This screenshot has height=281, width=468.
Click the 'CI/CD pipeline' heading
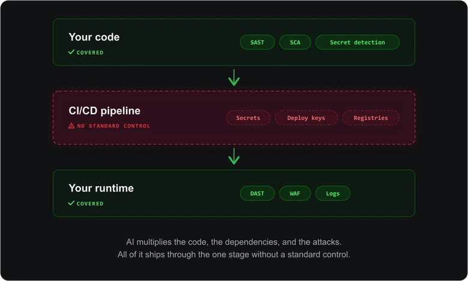(x=104, y=111)
